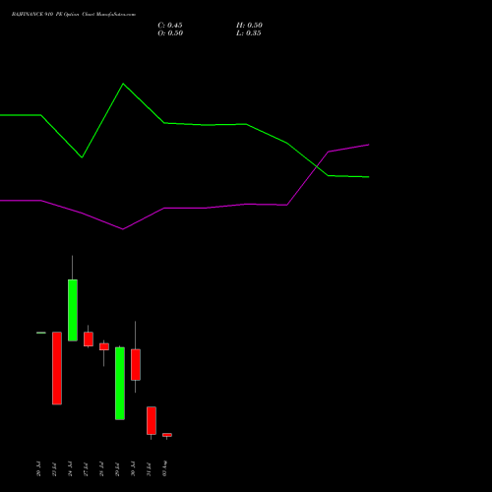
Task: Click the flat green doji candle at the far left
Action: [41, 333]
